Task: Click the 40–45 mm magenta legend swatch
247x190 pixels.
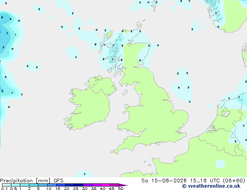Action: point(106,185)
